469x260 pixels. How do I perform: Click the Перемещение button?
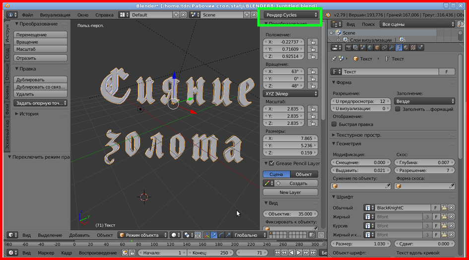pyautogui.click(x=40, y=35)
